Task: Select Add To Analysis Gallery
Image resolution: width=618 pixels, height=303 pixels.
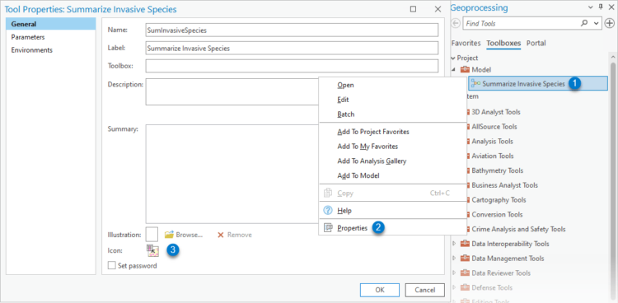Action: 392,161
